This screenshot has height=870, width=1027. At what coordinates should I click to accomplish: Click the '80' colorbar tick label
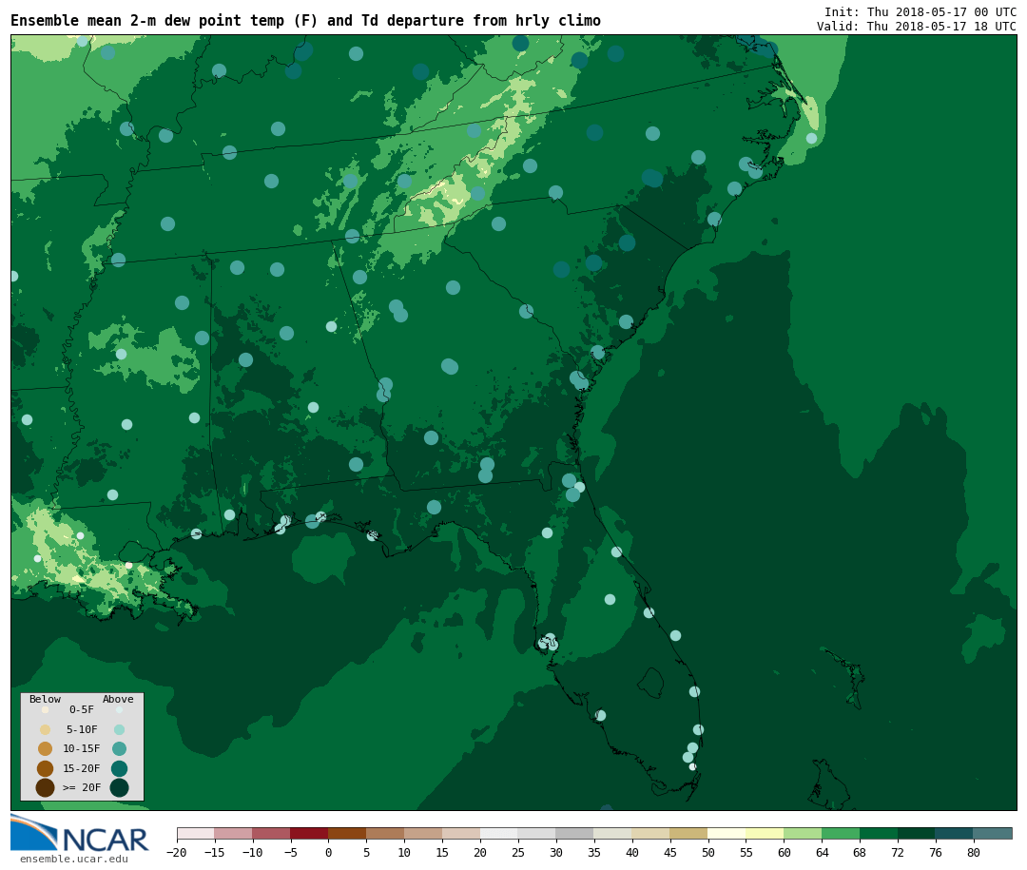pyautogui.click(x=974, y=852)
